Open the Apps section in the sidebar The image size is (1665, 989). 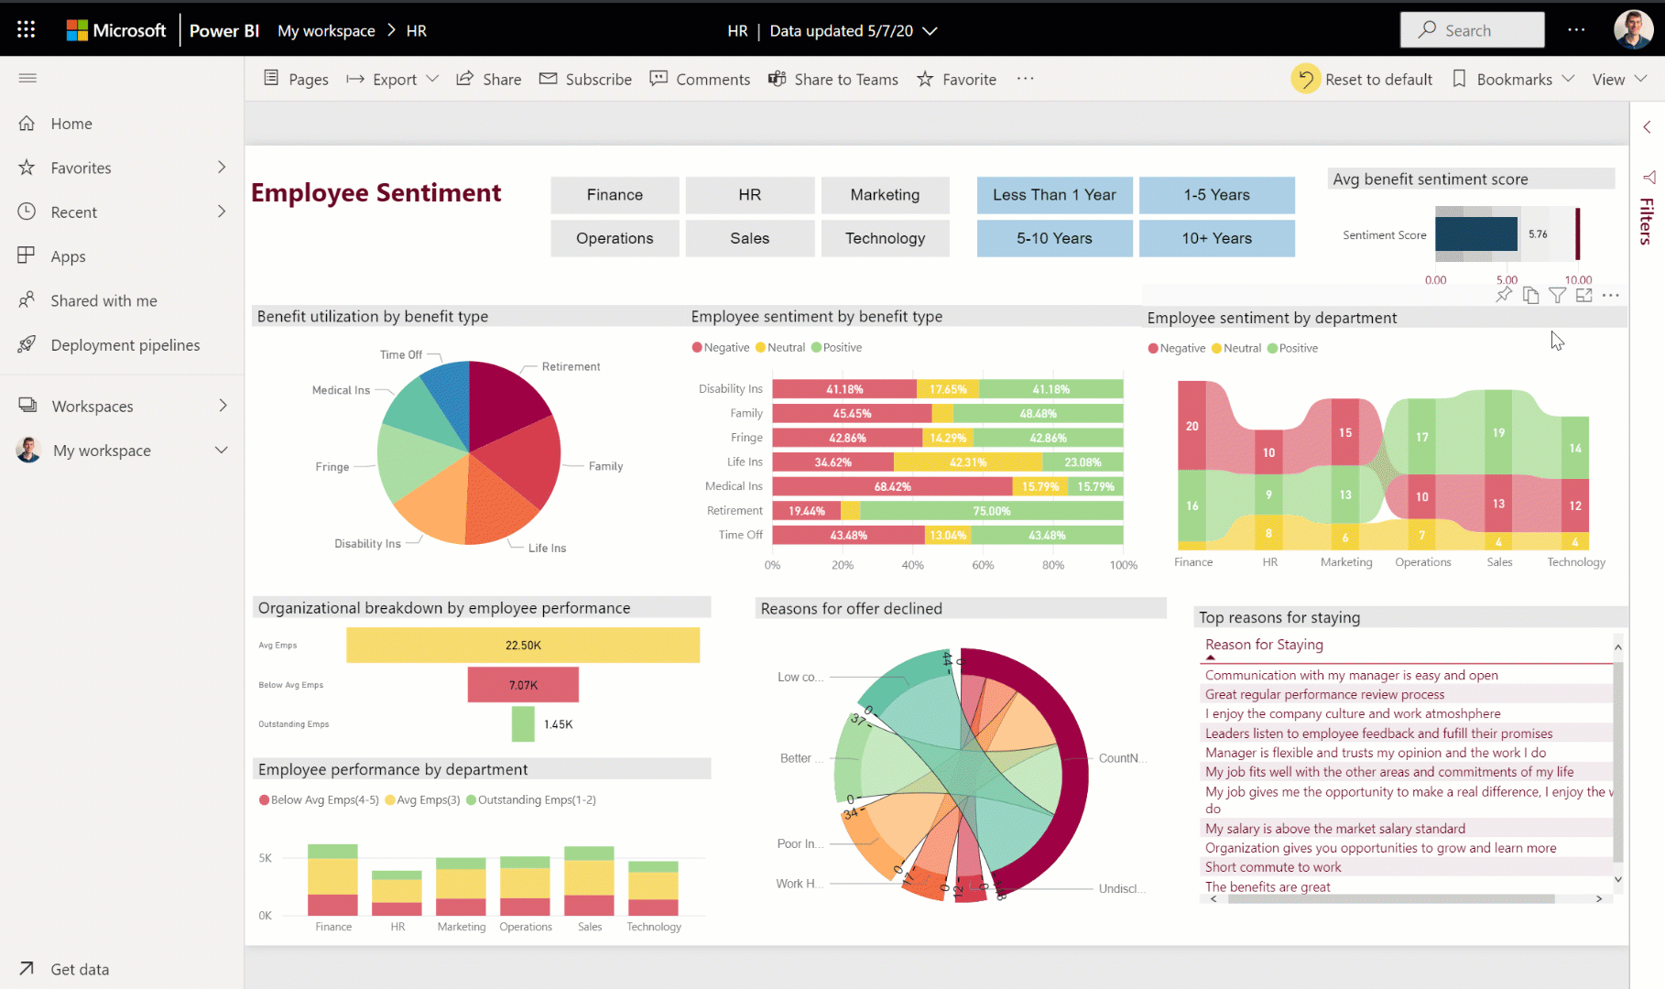pyautogui.click(x=69, y=255)
